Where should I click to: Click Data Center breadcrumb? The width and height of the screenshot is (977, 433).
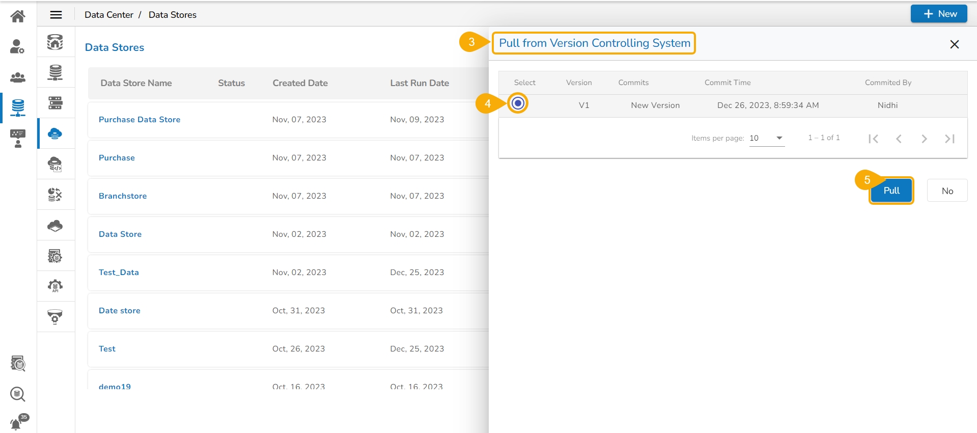[x=109, y=15]
